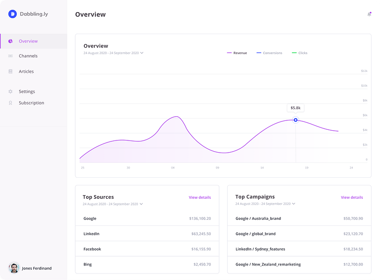Open the Overview menu item
Viewport: 380px width, 280px height.
point(34,41)
